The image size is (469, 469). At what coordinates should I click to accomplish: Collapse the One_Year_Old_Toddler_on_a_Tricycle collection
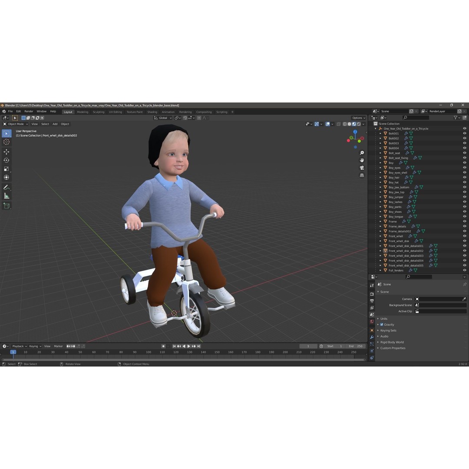tap(376, 129)
